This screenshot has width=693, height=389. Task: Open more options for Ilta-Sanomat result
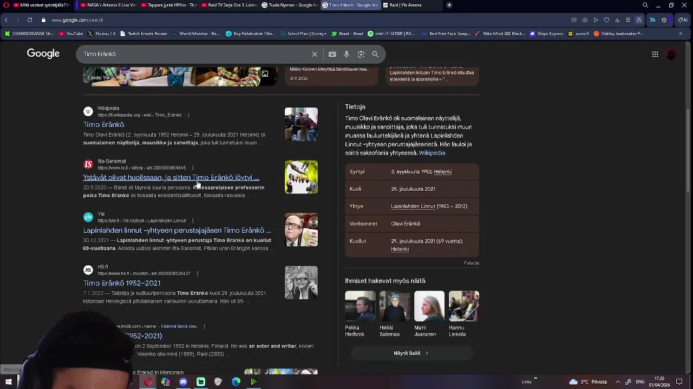[x=193, y=168]
